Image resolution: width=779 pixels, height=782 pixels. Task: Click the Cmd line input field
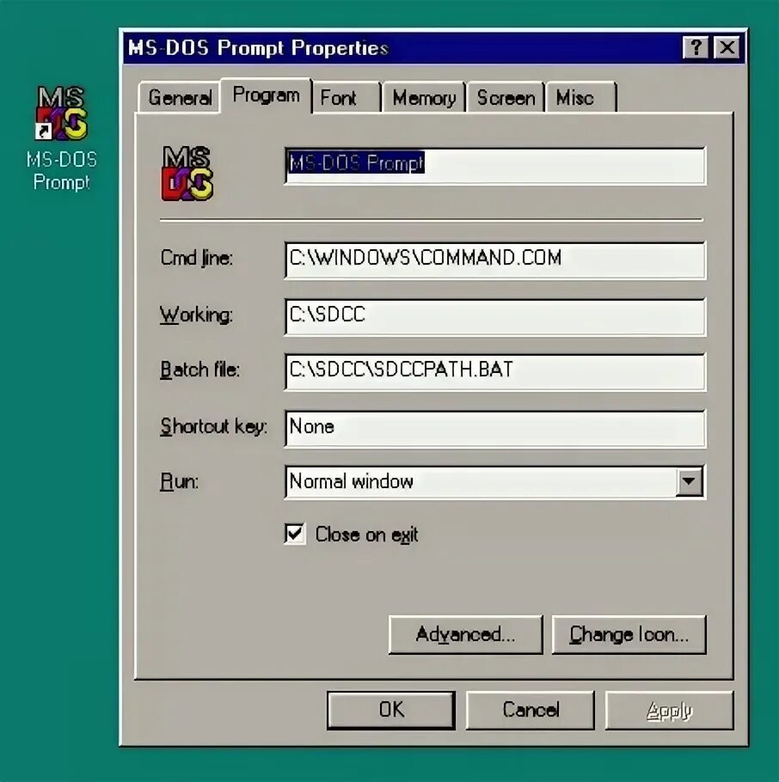click(495, 260)
